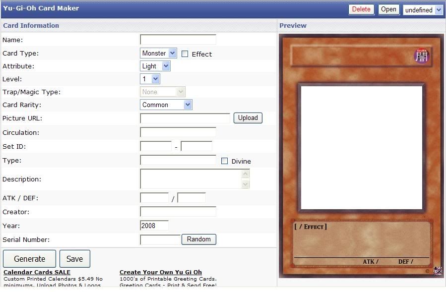The height and width of the screenshot is (292, 446).
Task: Click the Random serial number button
Action: coord(199,239)
